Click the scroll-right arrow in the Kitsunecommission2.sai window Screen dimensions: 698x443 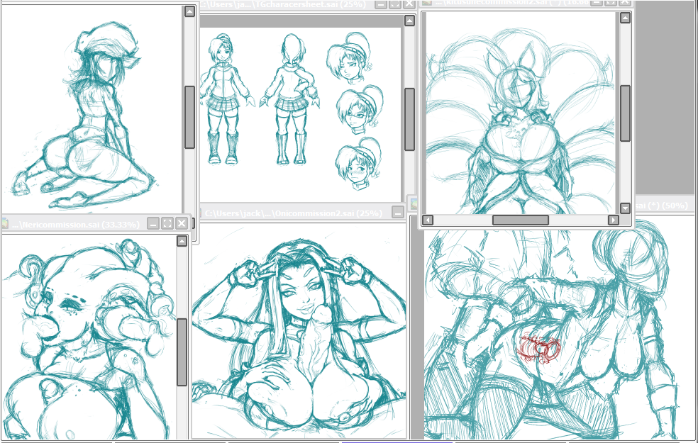[614, 220]
